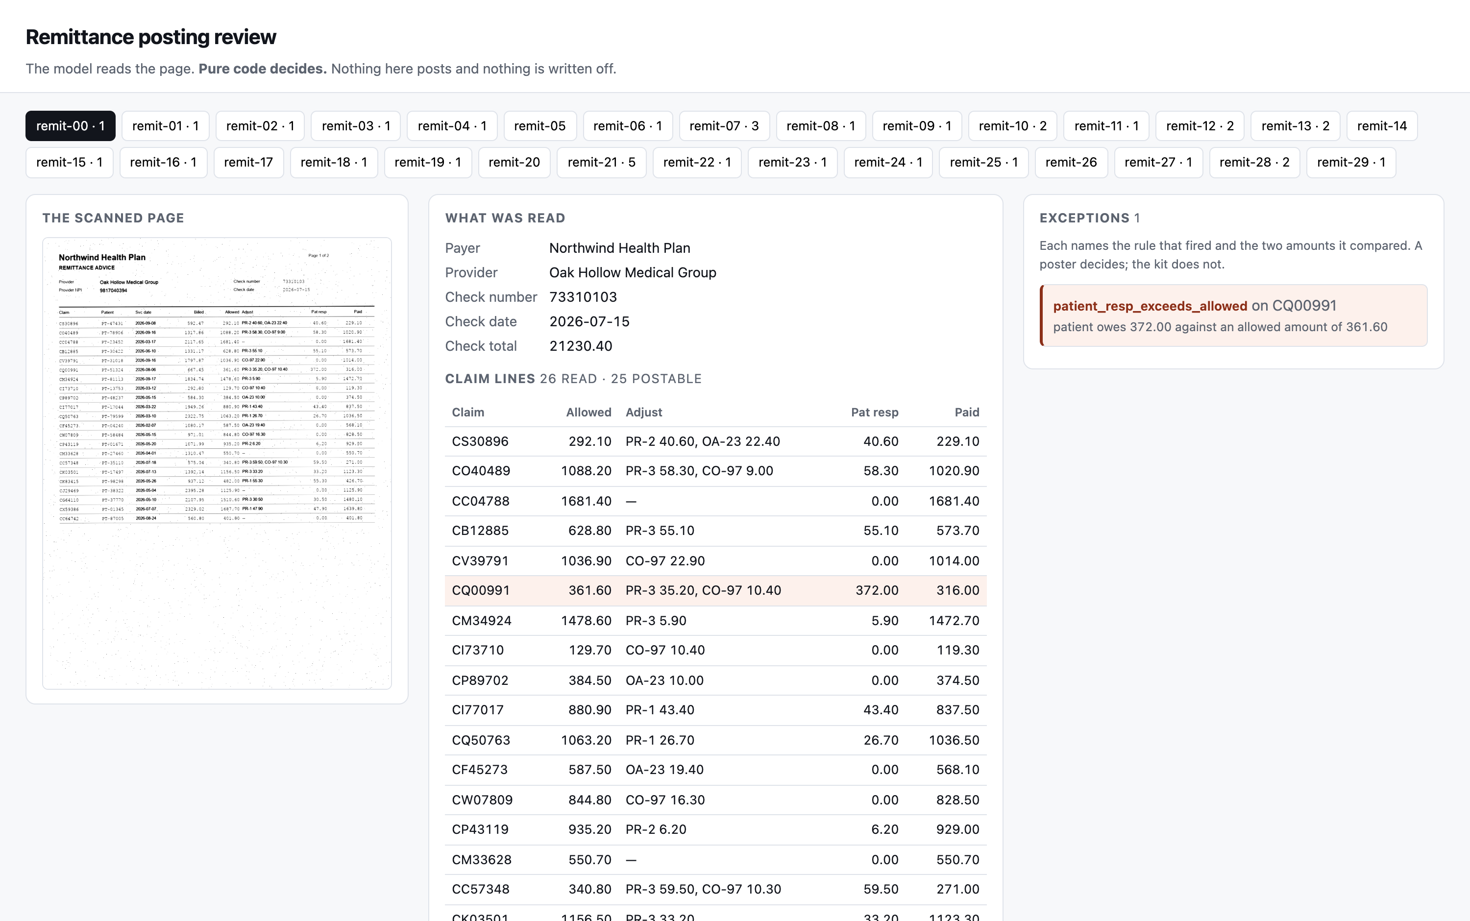Open remit-18 · 1 tab

click(334, 163)
